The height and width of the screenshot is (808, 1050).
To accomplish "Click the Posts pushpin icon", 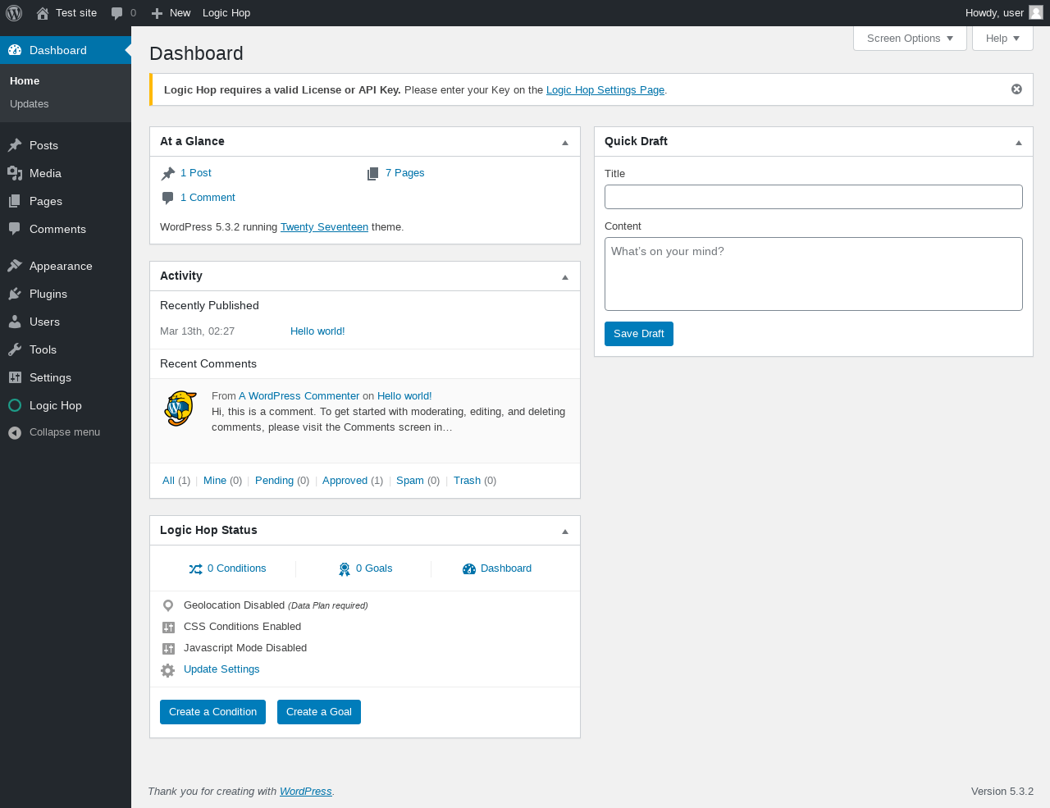I will 15,145.
